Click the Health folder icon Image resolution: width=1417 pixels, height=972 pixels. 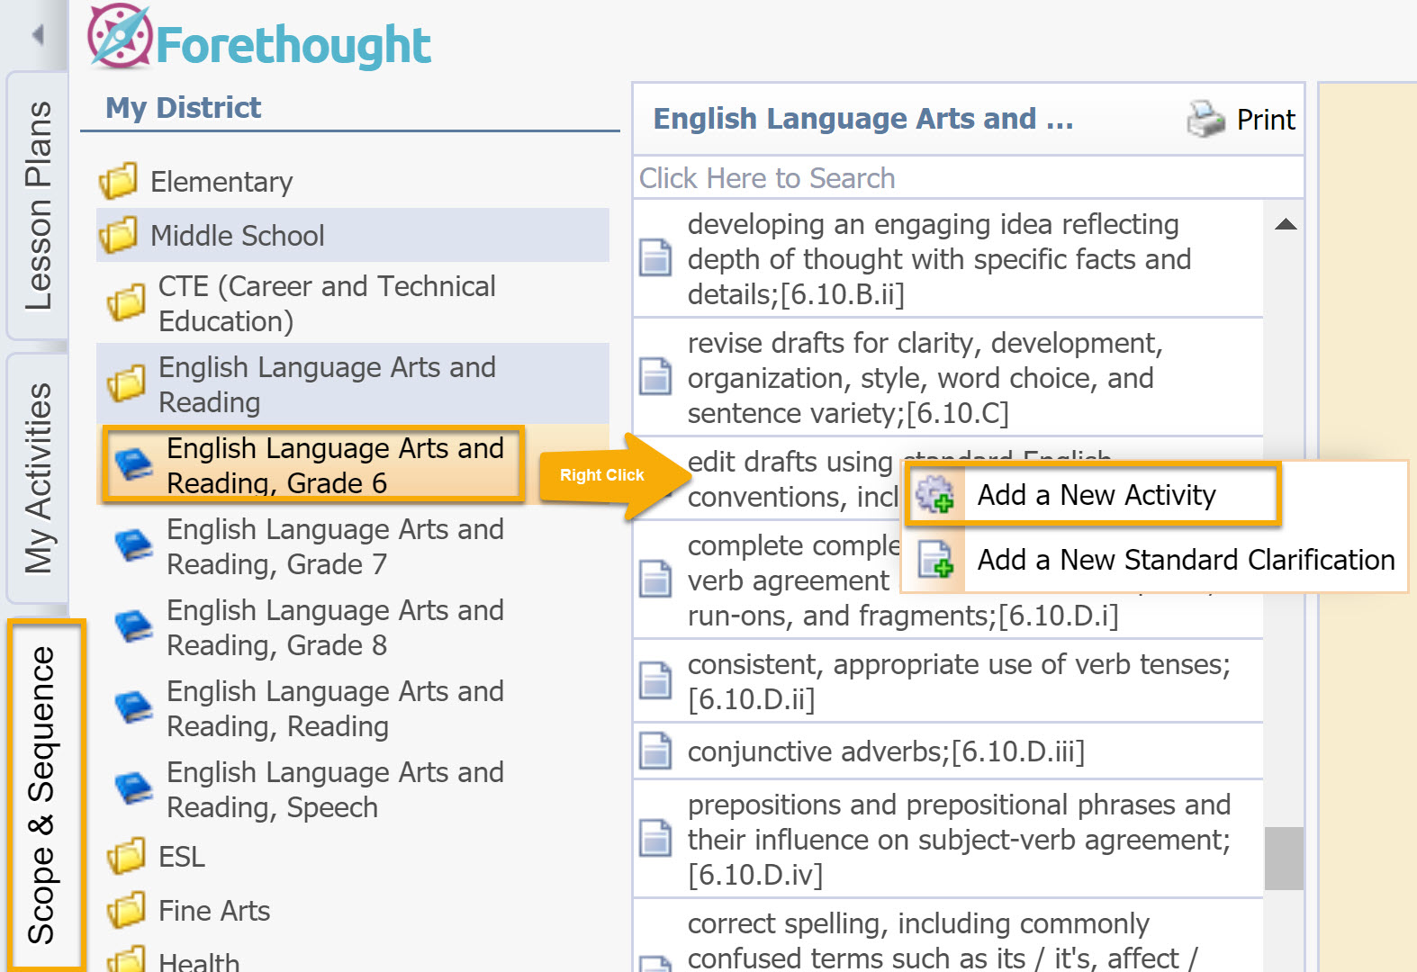126,959
